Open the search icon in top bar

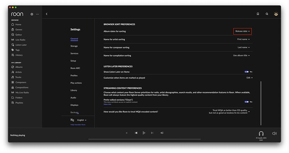click(x=267, y=14)
